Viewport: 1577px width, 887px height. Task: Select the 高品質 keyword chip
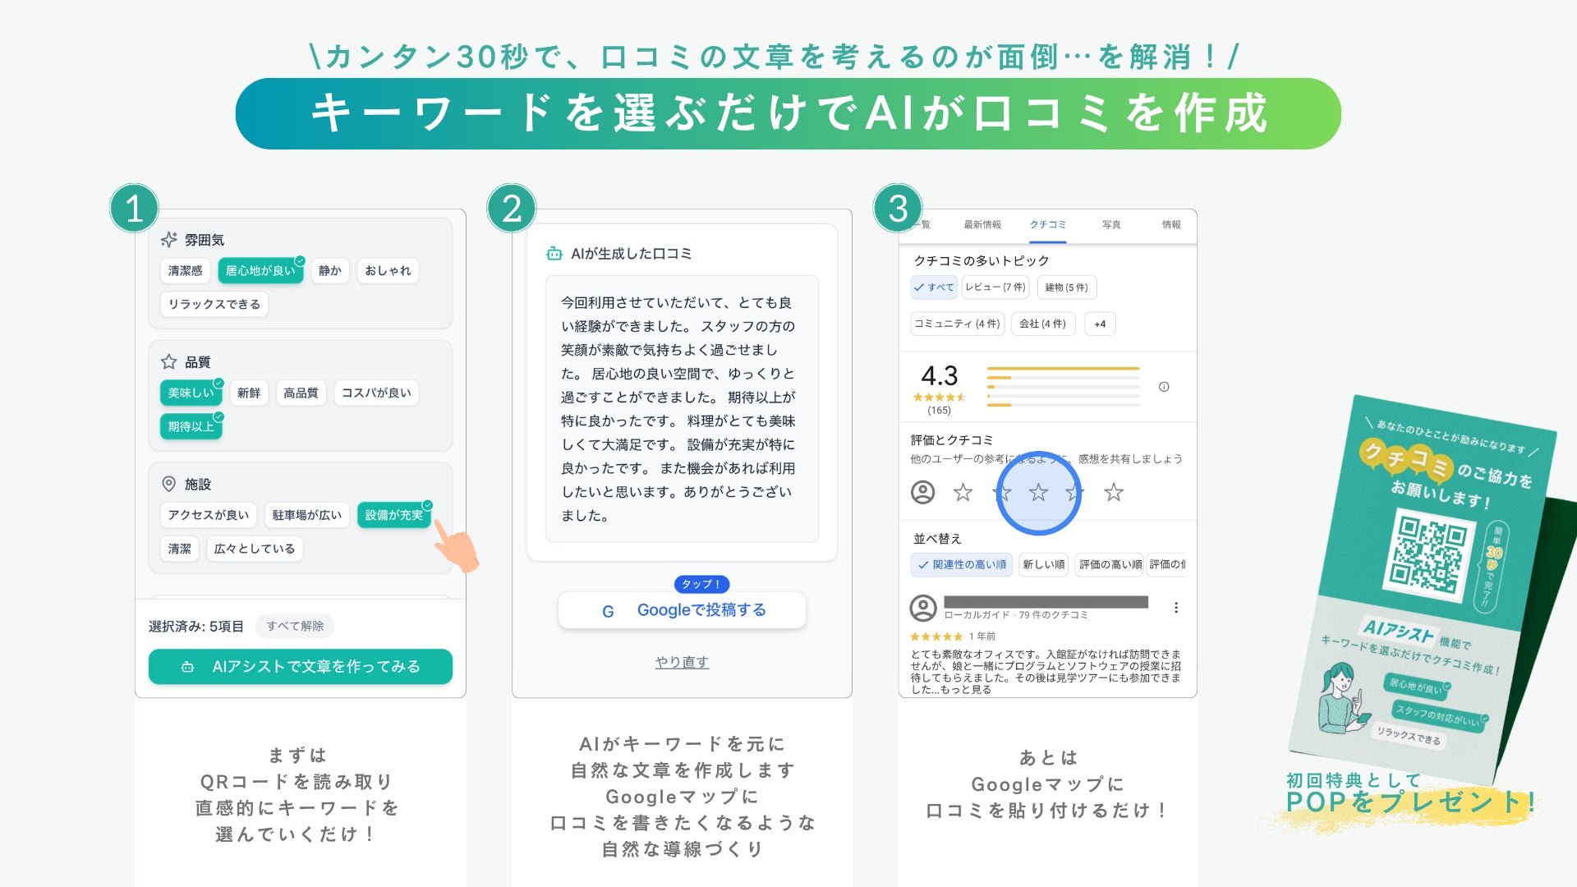point(301,393)
